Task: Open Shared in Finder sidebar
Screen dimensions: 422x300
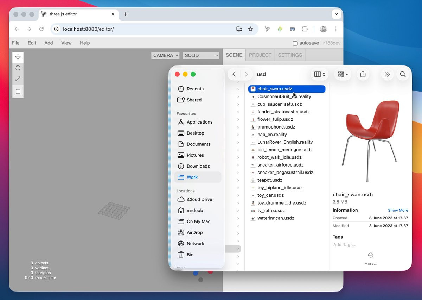Action: pos(198,100)
